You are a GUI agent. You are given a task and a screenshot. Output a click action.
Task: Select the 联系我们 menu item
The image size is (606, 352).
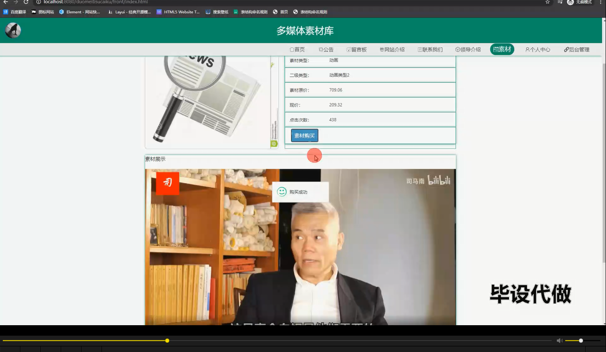[x=430, y=49]
